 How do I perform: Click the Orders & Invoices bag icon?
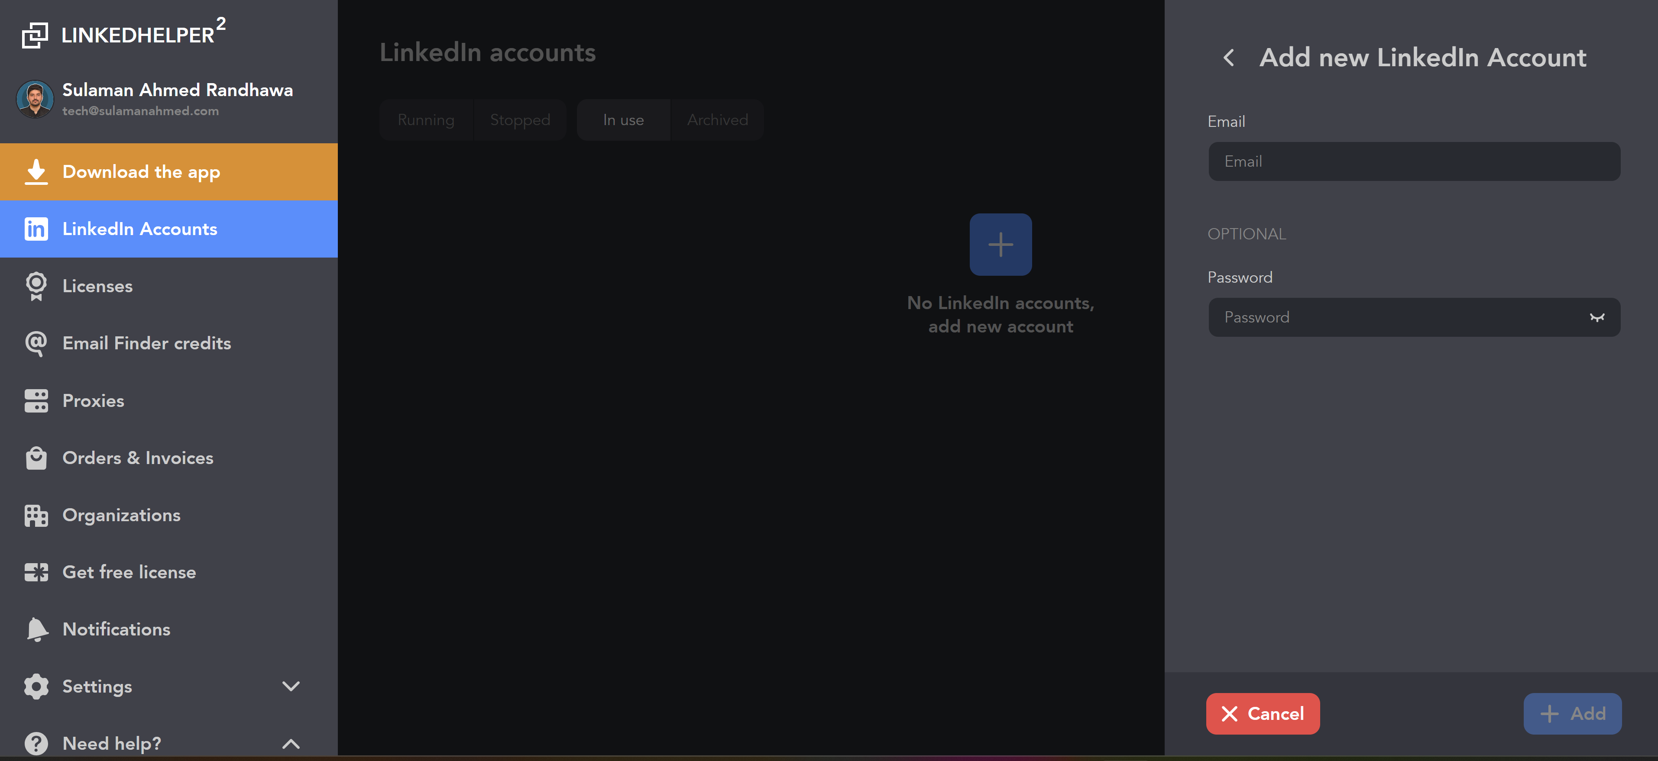click(36, 458)
